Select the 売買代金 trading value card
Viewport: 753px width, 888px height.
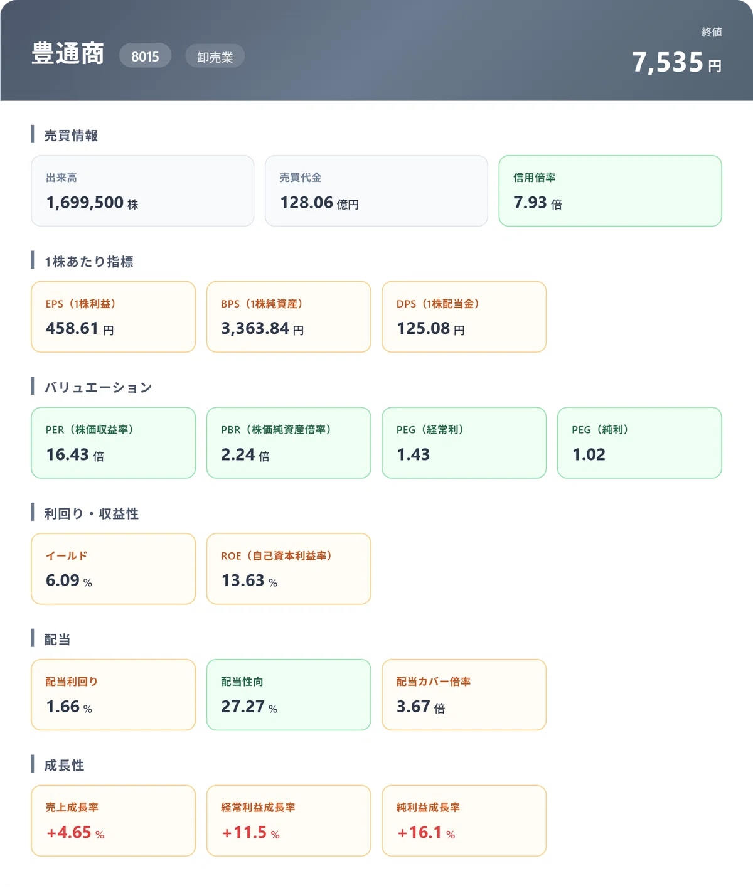click(x=376, y=191)
